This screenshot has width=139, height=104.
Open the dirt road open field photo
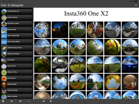click(x=43, y=47)
